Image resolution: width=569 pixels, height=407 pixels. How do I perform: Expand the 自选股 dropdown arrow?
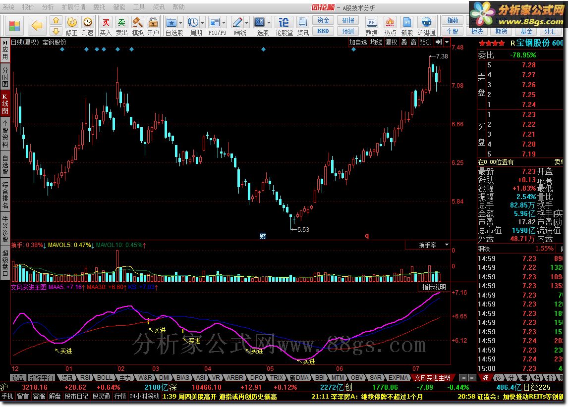pyautogui.click(x=181, y=23)
